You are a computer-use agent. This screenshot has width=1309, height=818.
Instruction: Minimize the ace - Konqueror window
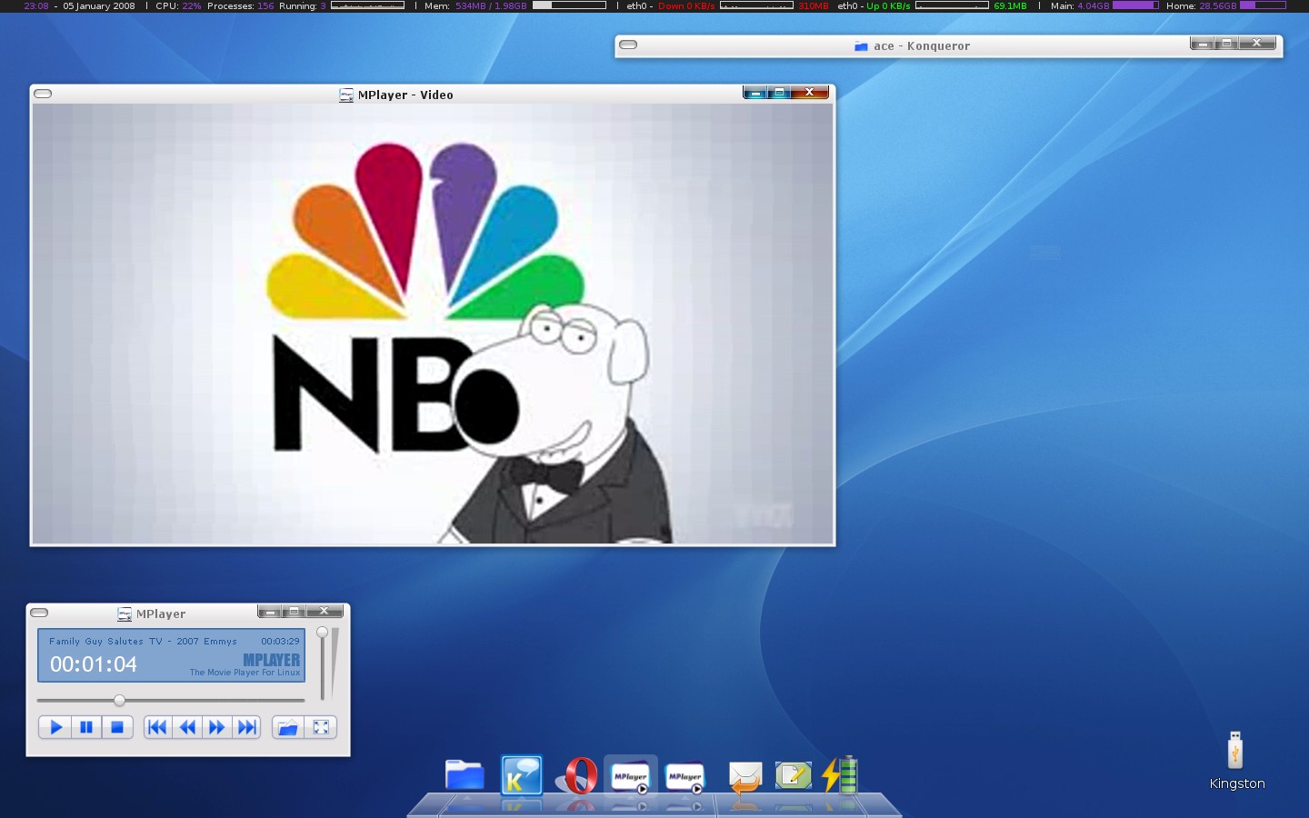tap(1203, 43)
